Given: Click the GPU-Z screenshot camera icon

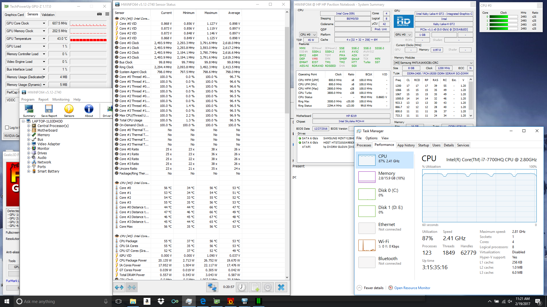Looking at the screenshot, I should [x=99, y=14].
